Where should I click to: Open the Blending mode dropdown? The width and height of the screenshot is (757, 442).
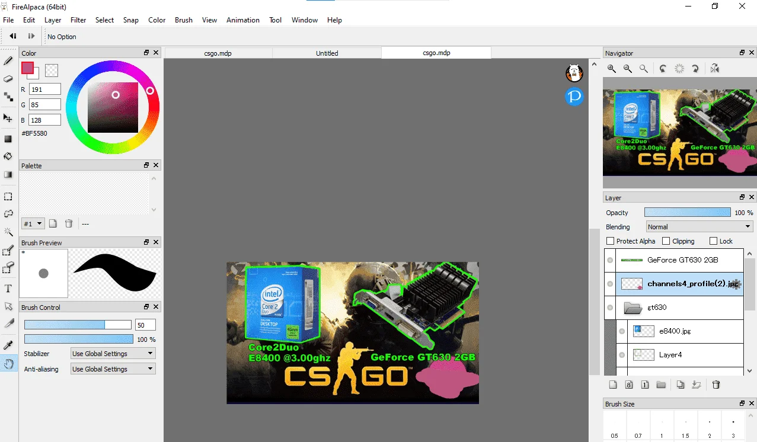tap(699, 227)
